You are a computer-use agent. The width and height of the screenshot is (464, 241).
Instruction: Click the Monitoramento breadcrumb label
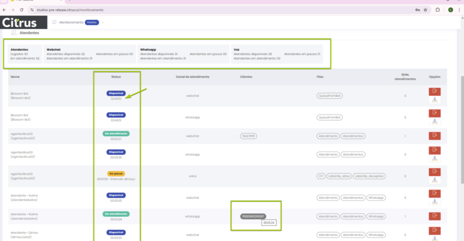71,22
